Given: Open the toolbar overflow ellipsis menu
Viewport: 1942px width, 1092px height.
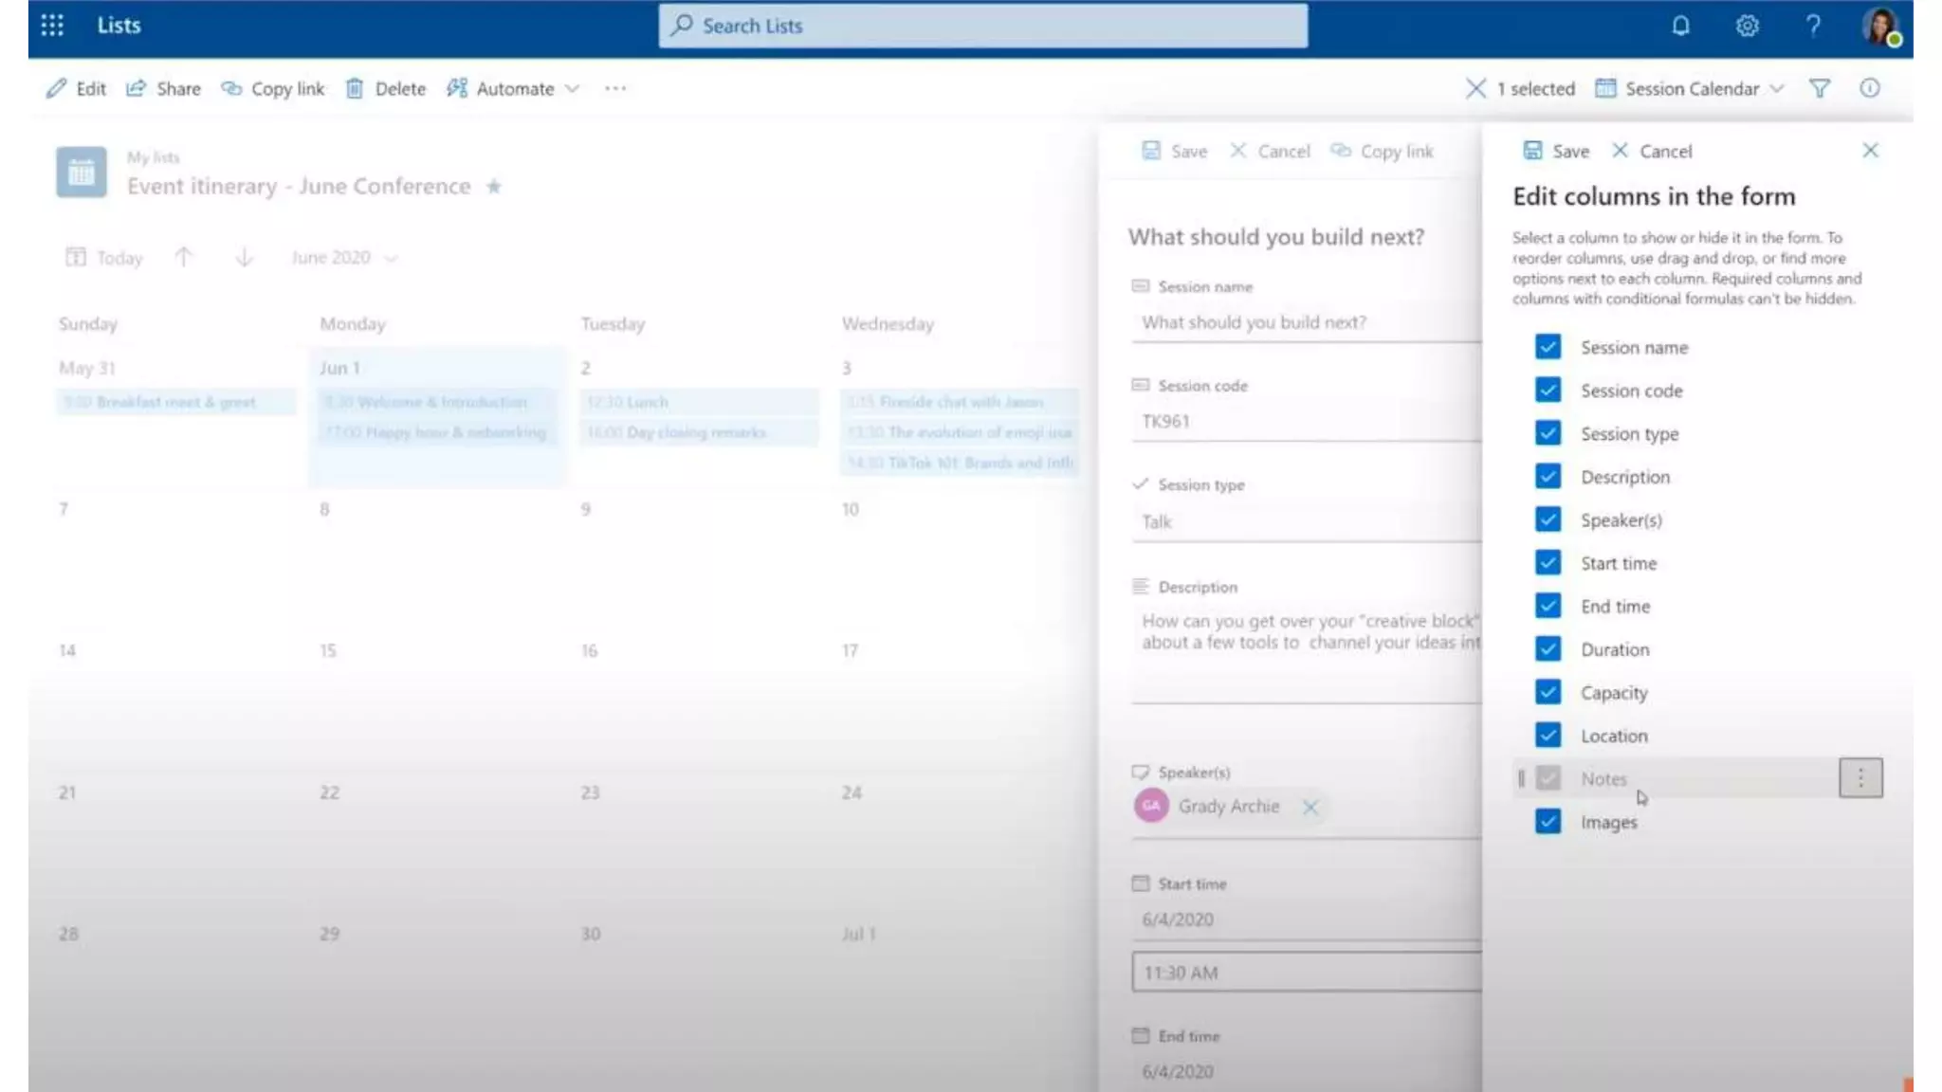Looking at the screenshot, I should [615, 88].
